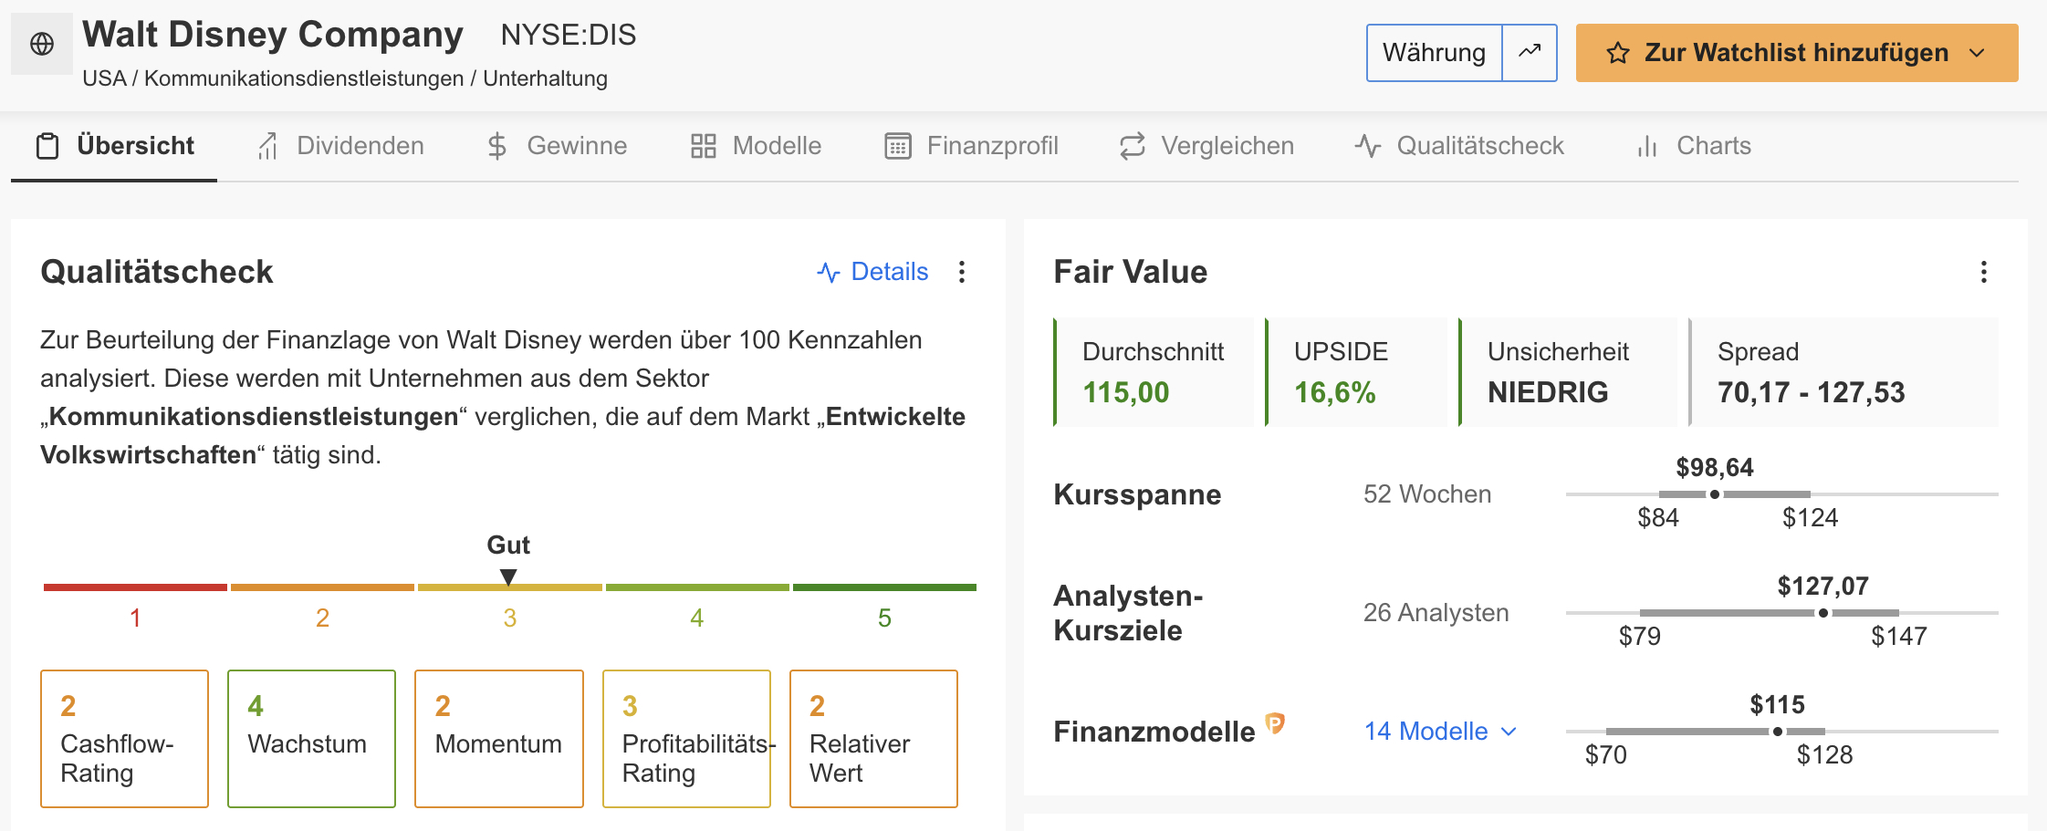Click the NYSE:DIS ticker text

coord(568,35)
